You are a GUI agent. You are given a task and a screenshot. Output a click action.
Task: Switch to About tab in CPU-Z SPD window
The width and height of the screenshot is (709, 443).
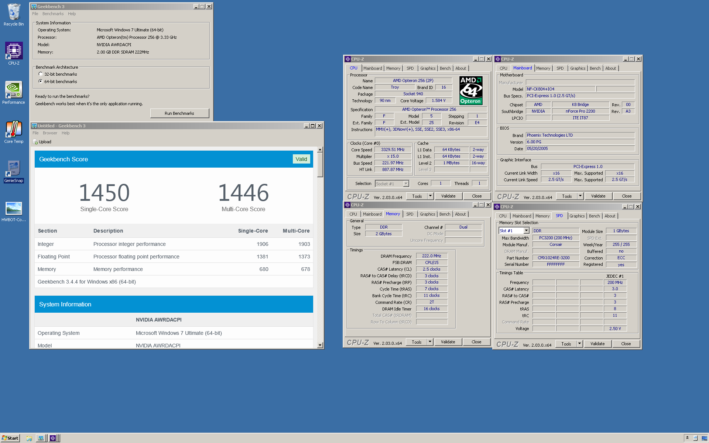(610, 216)
